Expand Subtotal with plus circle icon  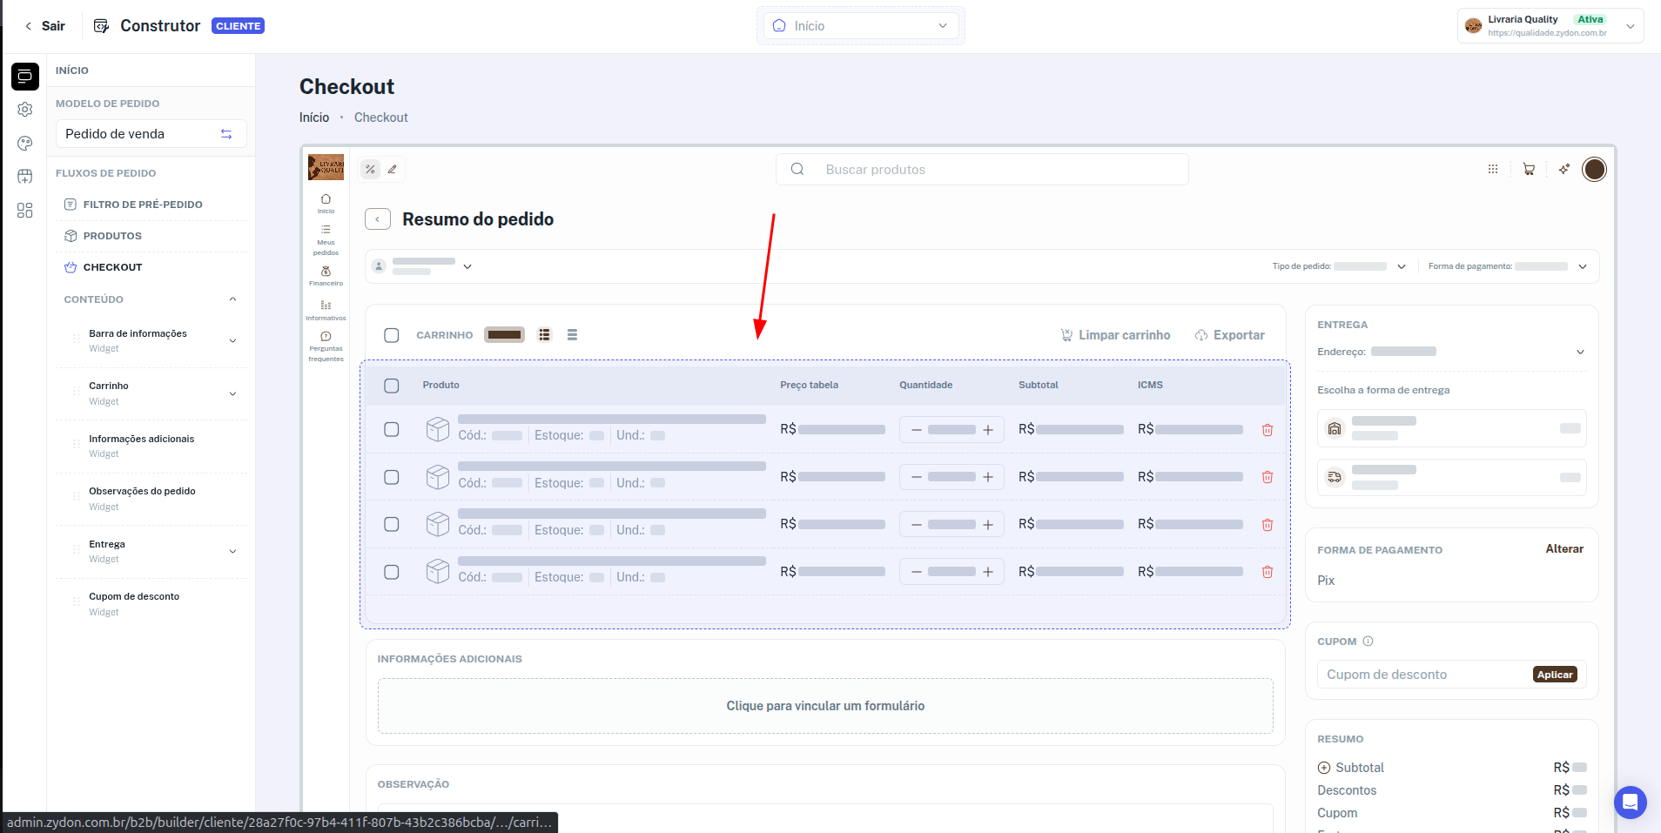click(1324, 768)
